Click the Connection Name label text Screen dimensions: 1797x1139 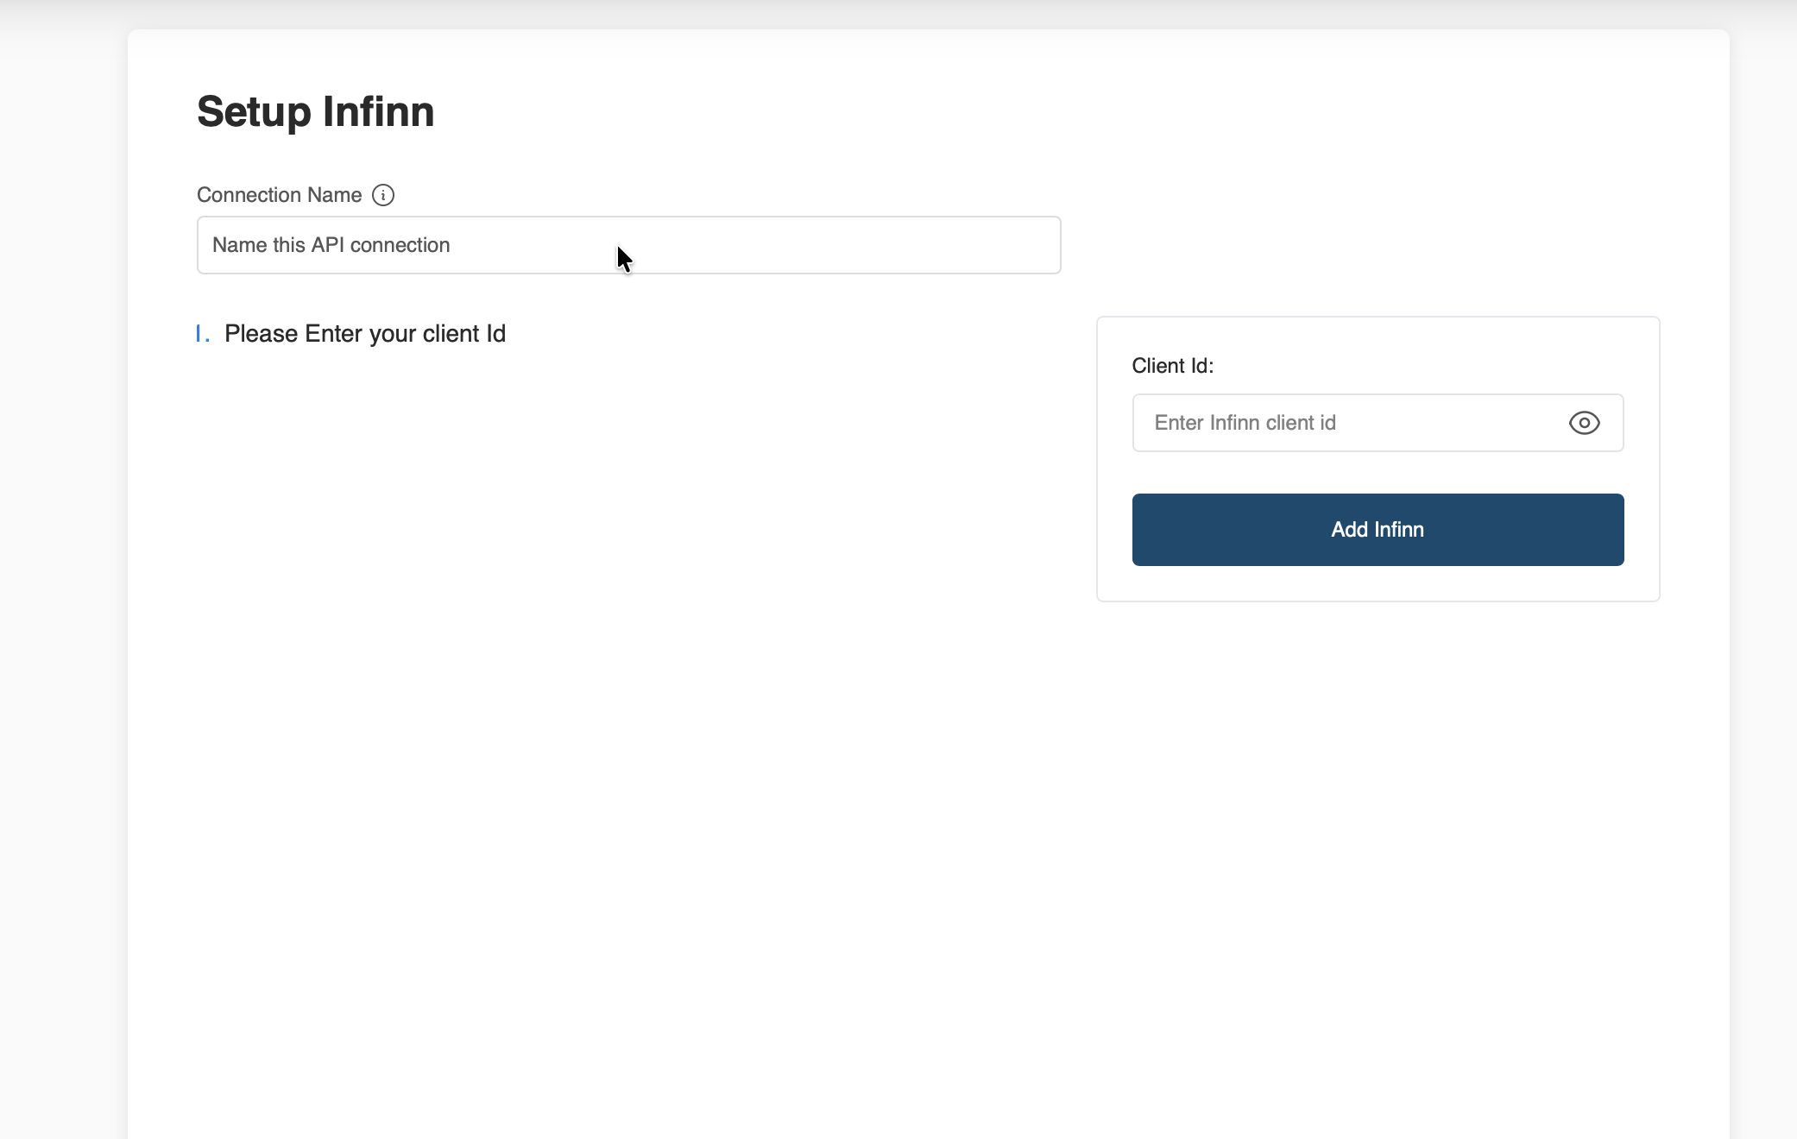coord(279,195)
